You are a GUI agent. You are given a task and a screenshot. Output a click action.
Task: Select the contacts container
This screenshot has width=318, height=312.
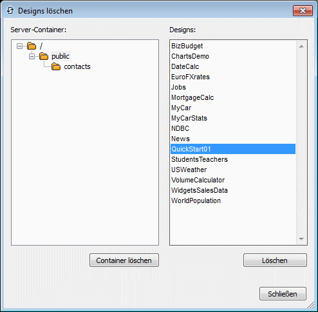77,66
